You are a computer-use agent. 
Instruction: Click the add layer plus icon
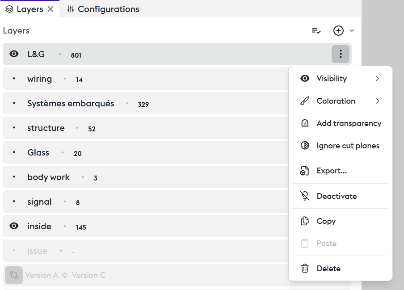338,31
